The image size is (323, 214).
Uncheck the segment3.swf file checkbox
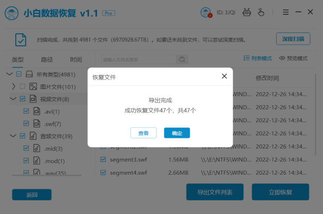pos(103,159)
